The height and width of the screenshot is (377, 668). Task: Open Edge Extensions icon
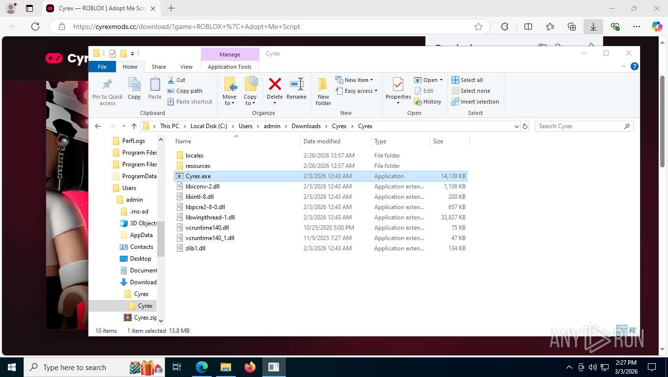coord(504,27)
